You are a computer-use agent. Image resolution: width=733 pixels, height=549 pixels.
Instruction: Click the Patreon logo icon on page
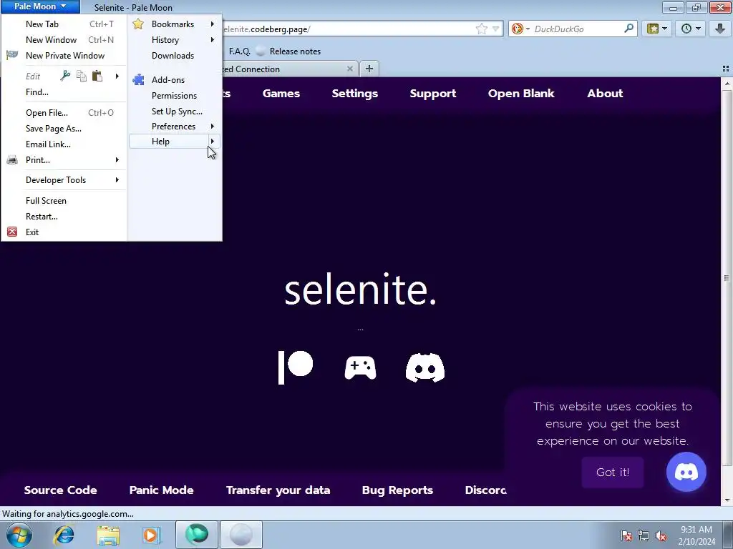click(x=296, y=367)
